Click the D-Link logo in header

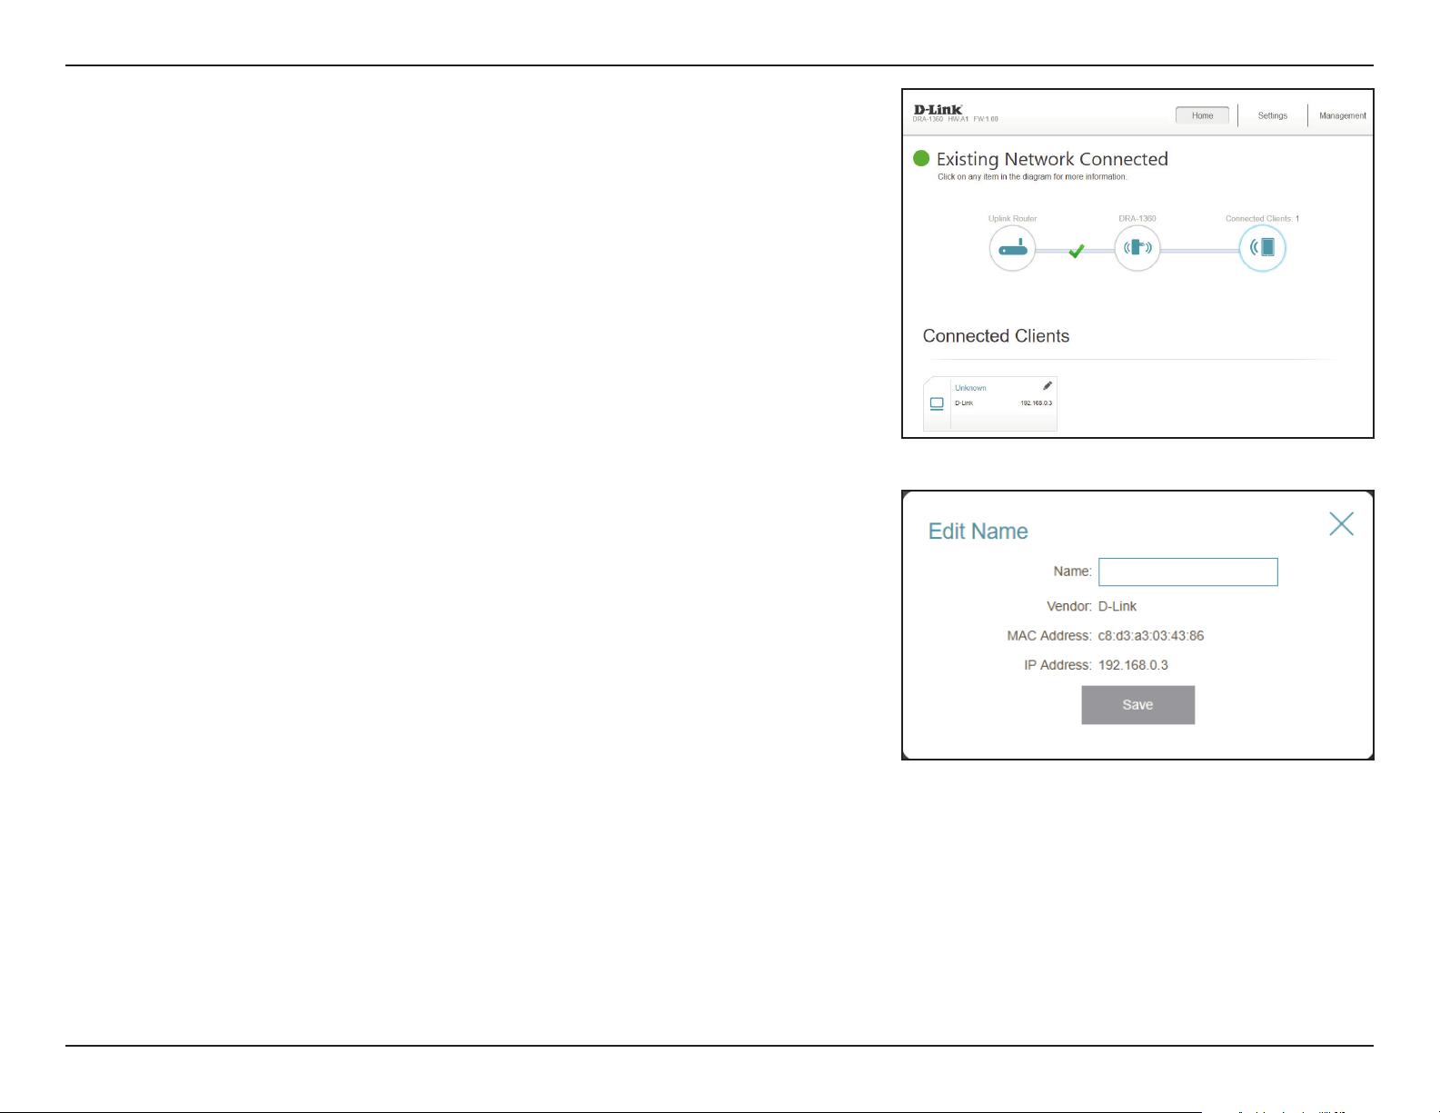pyautogui.click(x=938, y=110)
